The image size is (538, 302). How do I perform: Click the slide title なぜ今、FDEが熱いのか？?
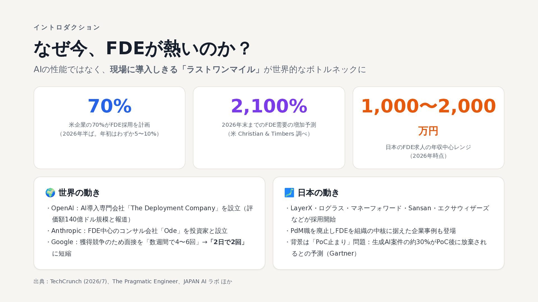coord(142,49)
